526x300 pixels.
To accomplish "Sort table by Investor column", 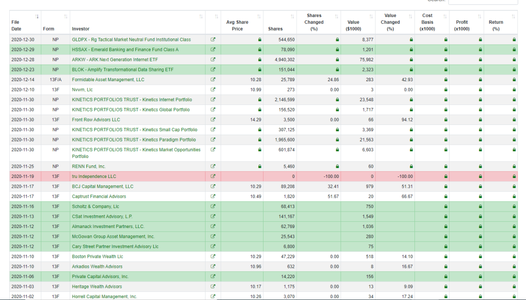I will [x=137, y=22].
